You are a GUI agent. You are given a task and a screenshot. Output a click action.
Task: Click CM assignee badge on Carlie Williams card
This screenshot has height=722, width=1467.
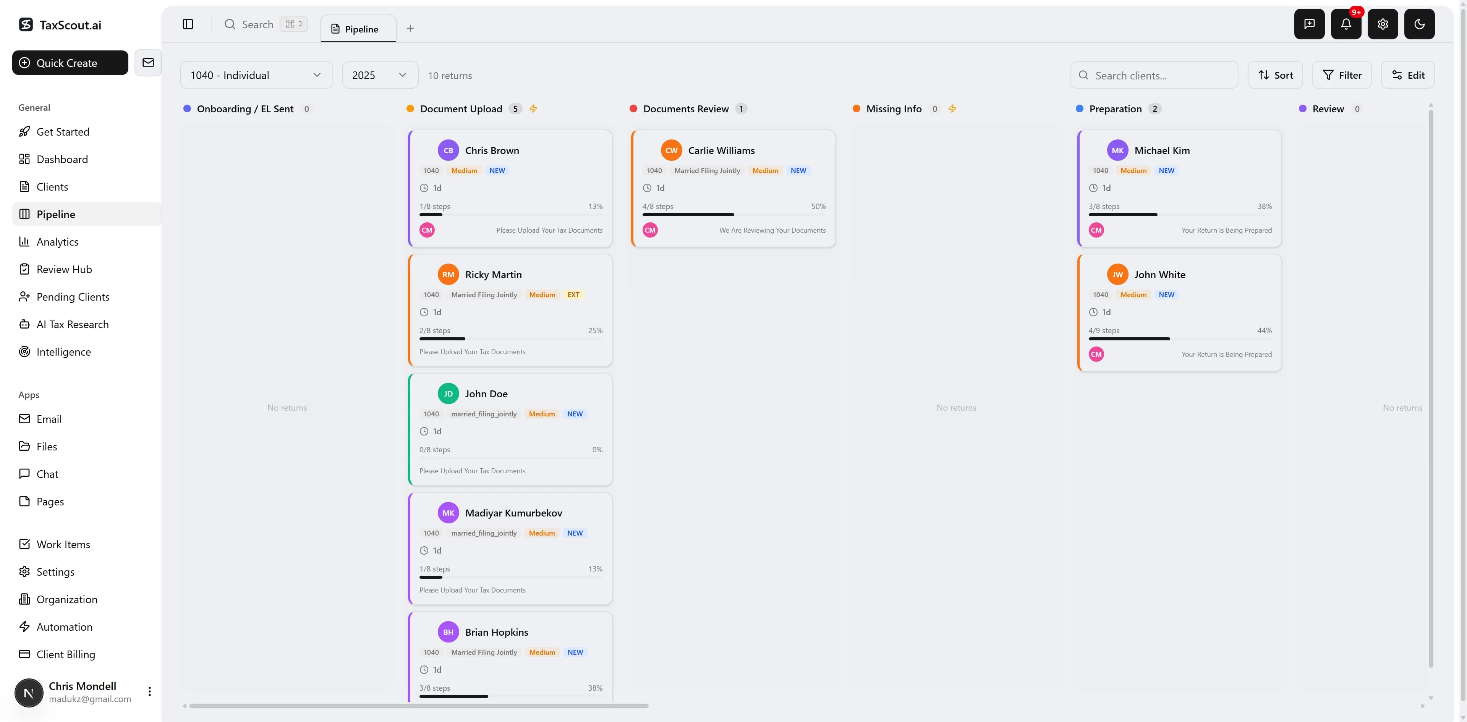pos(650,230)
